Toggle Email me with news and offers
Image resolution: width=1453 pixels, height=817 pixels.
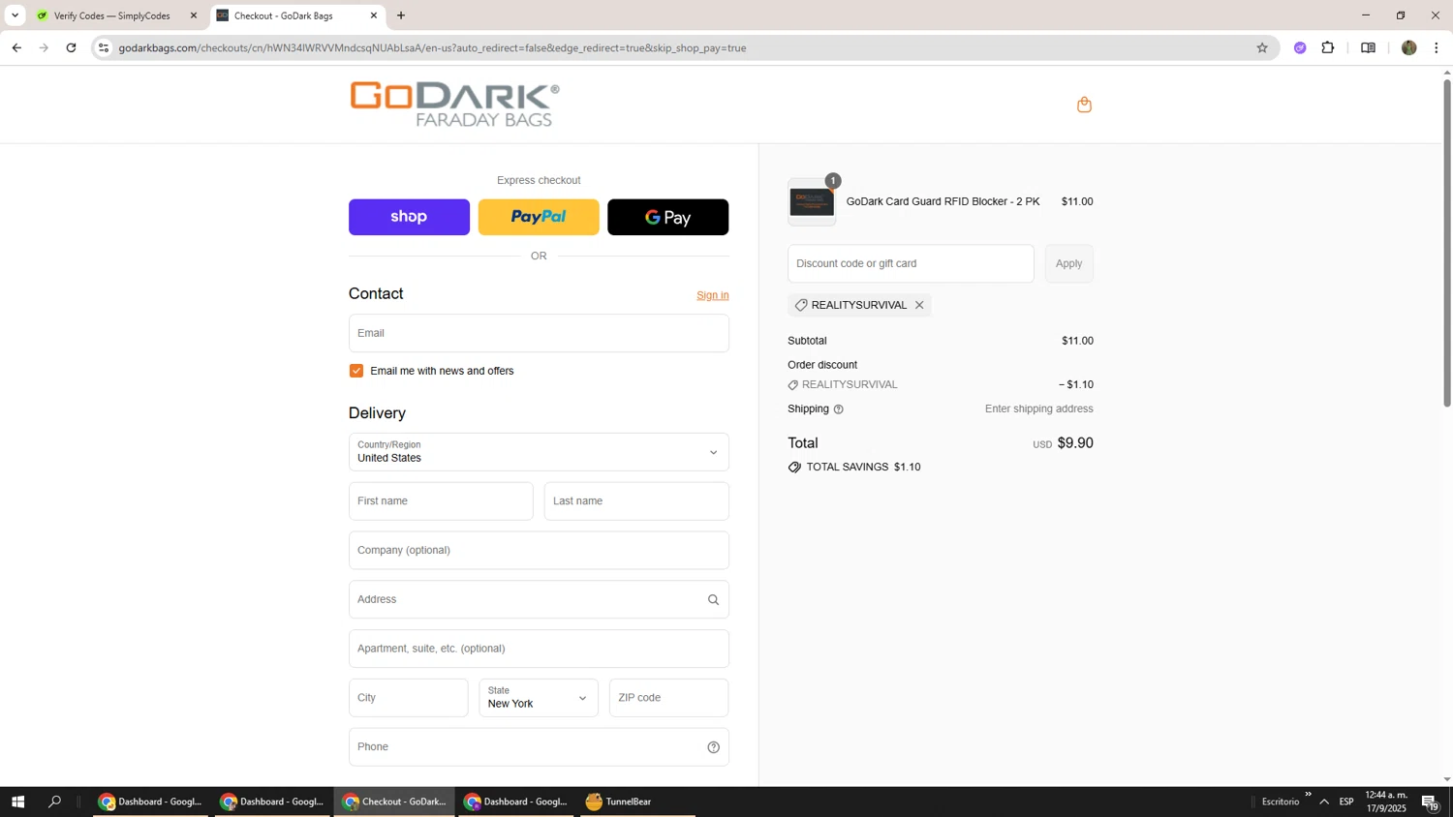(x=356, y=371)
